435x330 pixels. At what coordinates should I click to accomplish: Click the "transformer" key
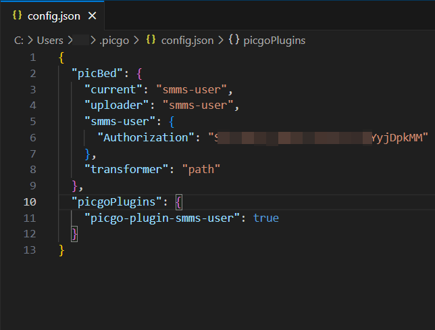(126, 170)
